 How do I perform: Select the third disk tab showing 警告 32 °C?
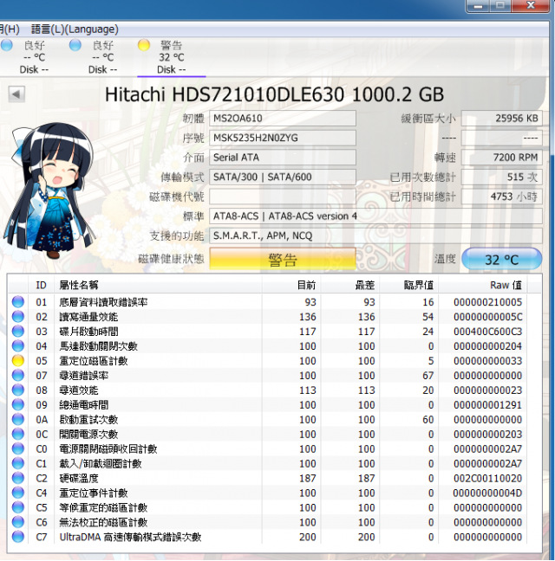(x=171, y=57)
